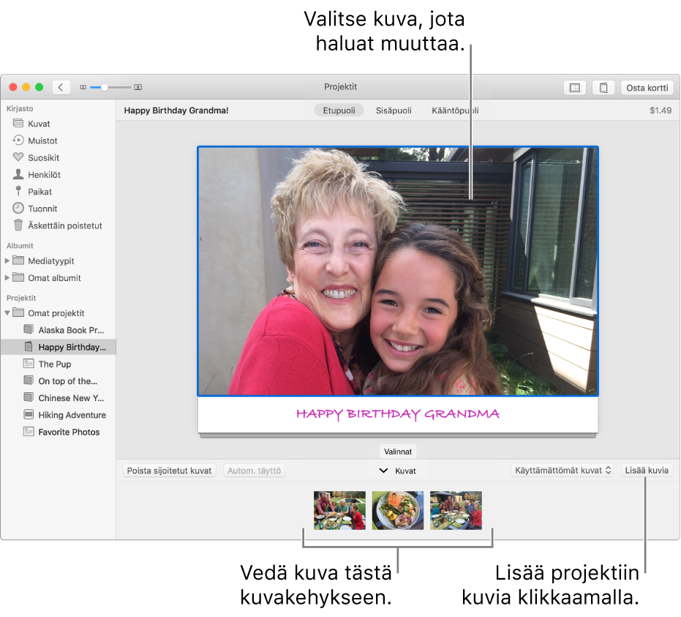Viewport: 681px width, 617px height.
Task: Open Muistot in the sidebar
Action: 42,141
